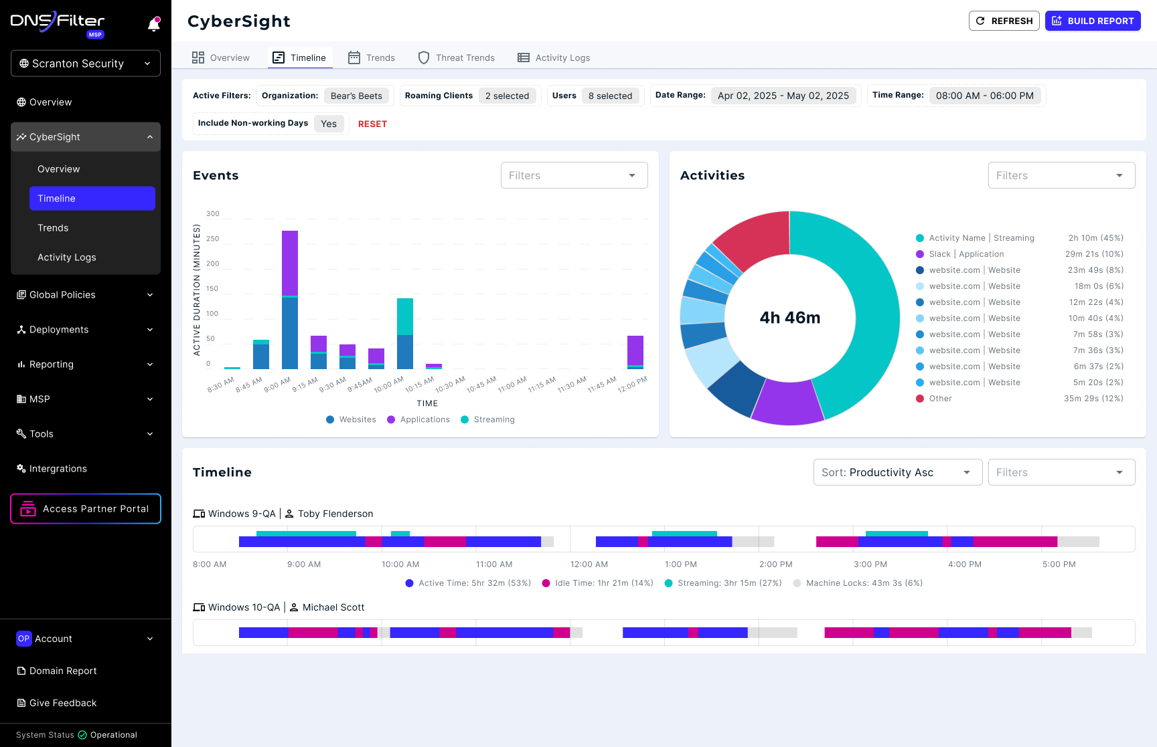Open the Sort: Productivity Asc dropdown
This screenshot has width=1157, height=747.
click(x=898, y=472)
